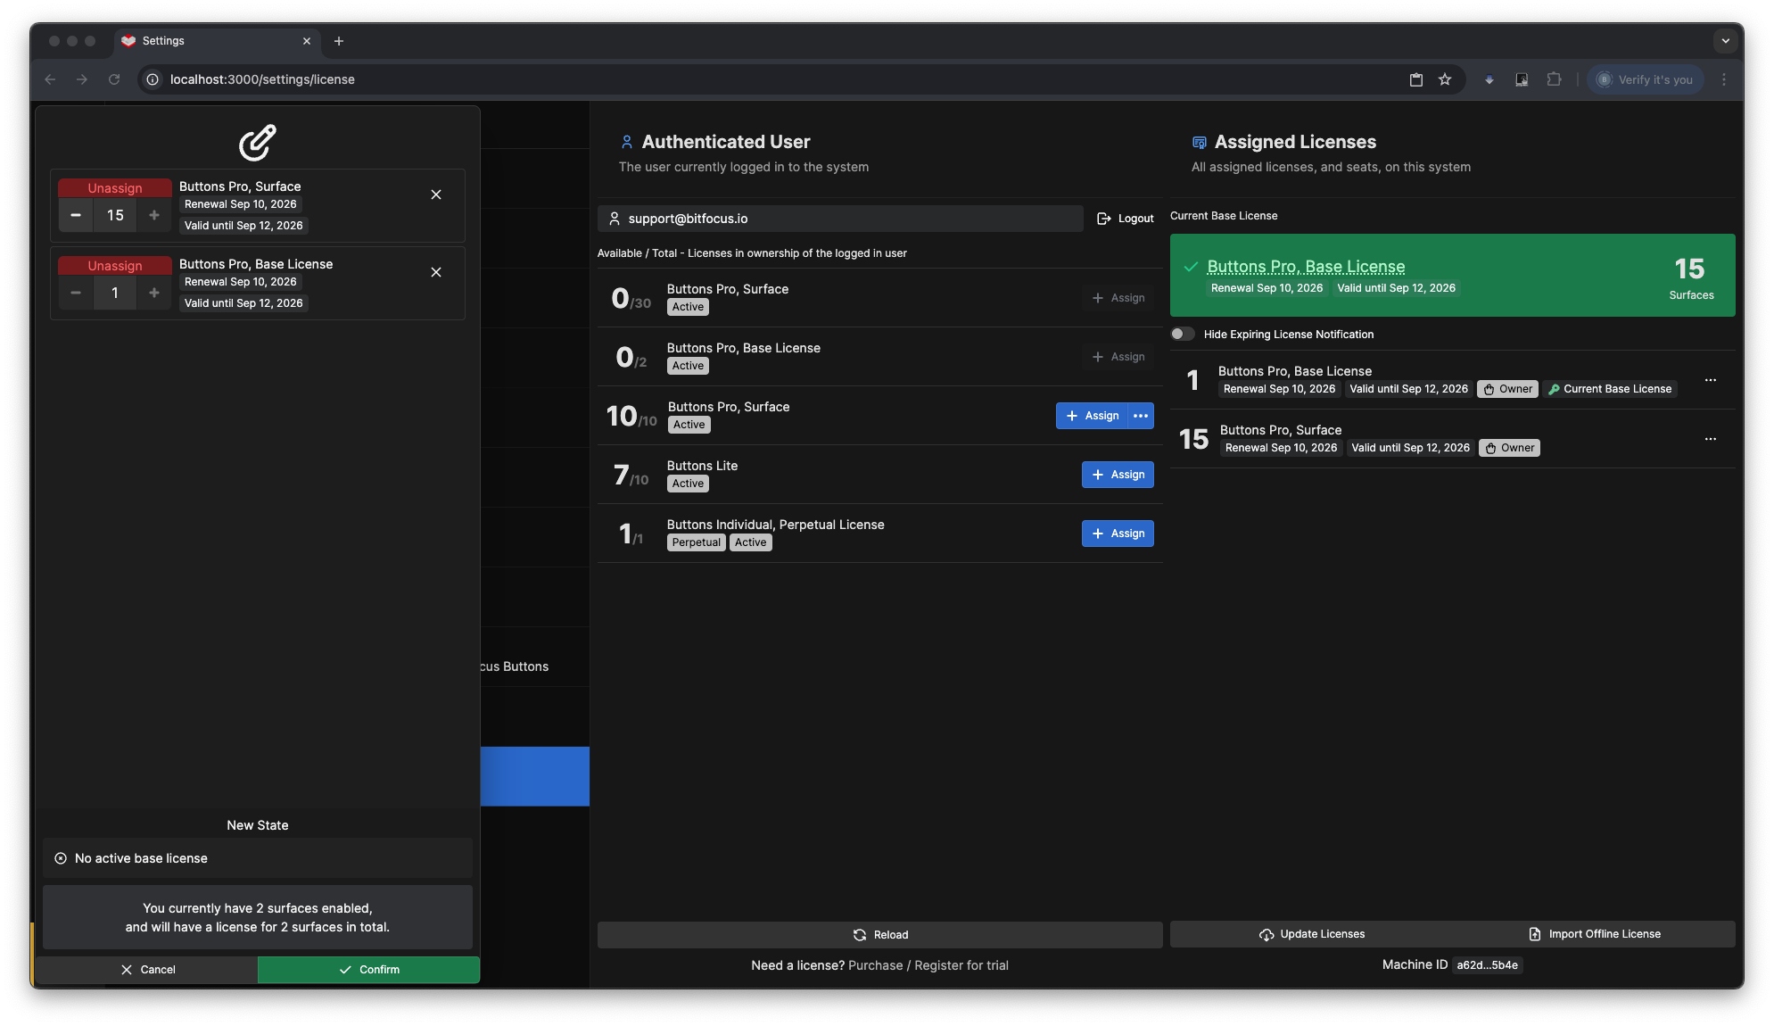
Task: Click the Perpetual badge
Action: tap(696, 542)
